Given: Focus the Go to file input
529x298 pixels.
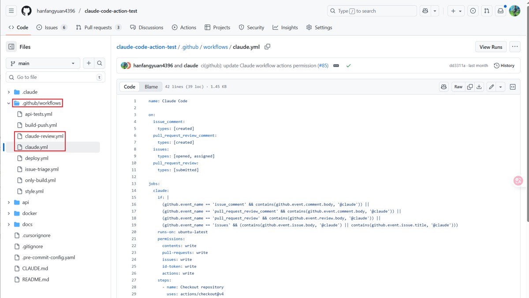Looking at the screenshot, I should point(56,77).
